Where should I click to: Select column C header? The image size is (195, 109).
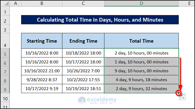[x=83, y=4]
